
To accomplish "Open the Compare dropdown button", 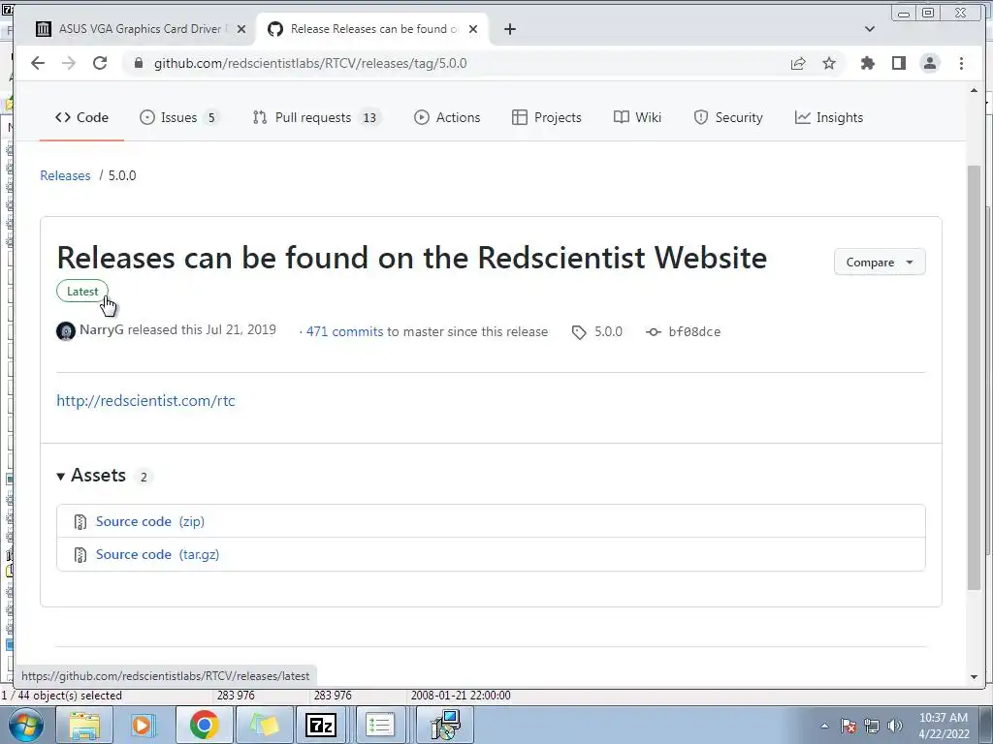I will click(880, 262).
